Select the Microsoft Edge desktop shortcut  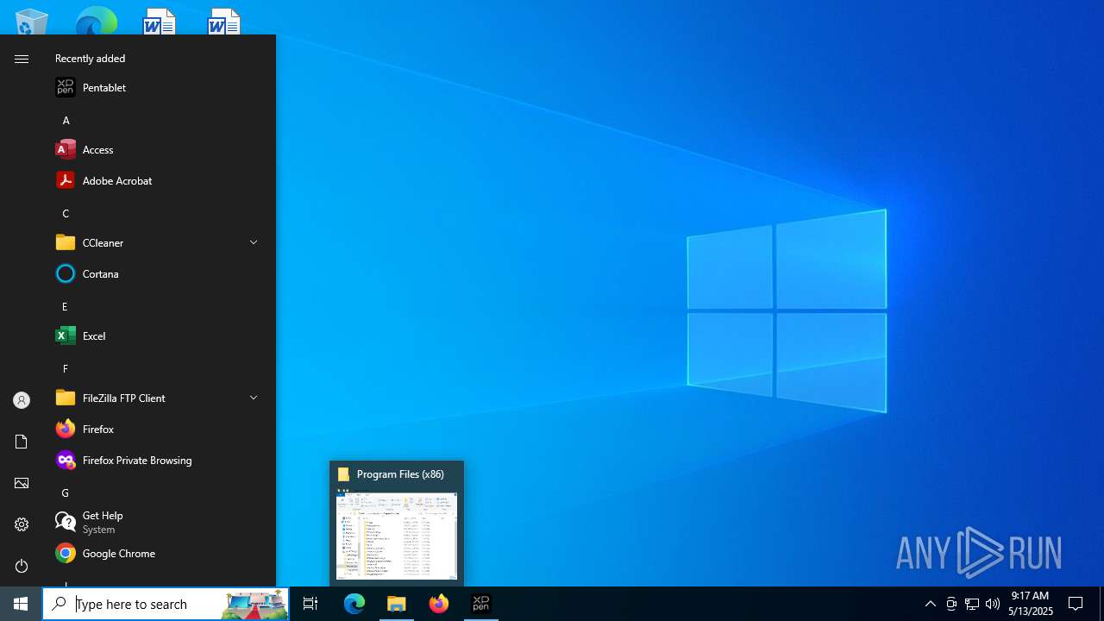(x=96, y=21)
